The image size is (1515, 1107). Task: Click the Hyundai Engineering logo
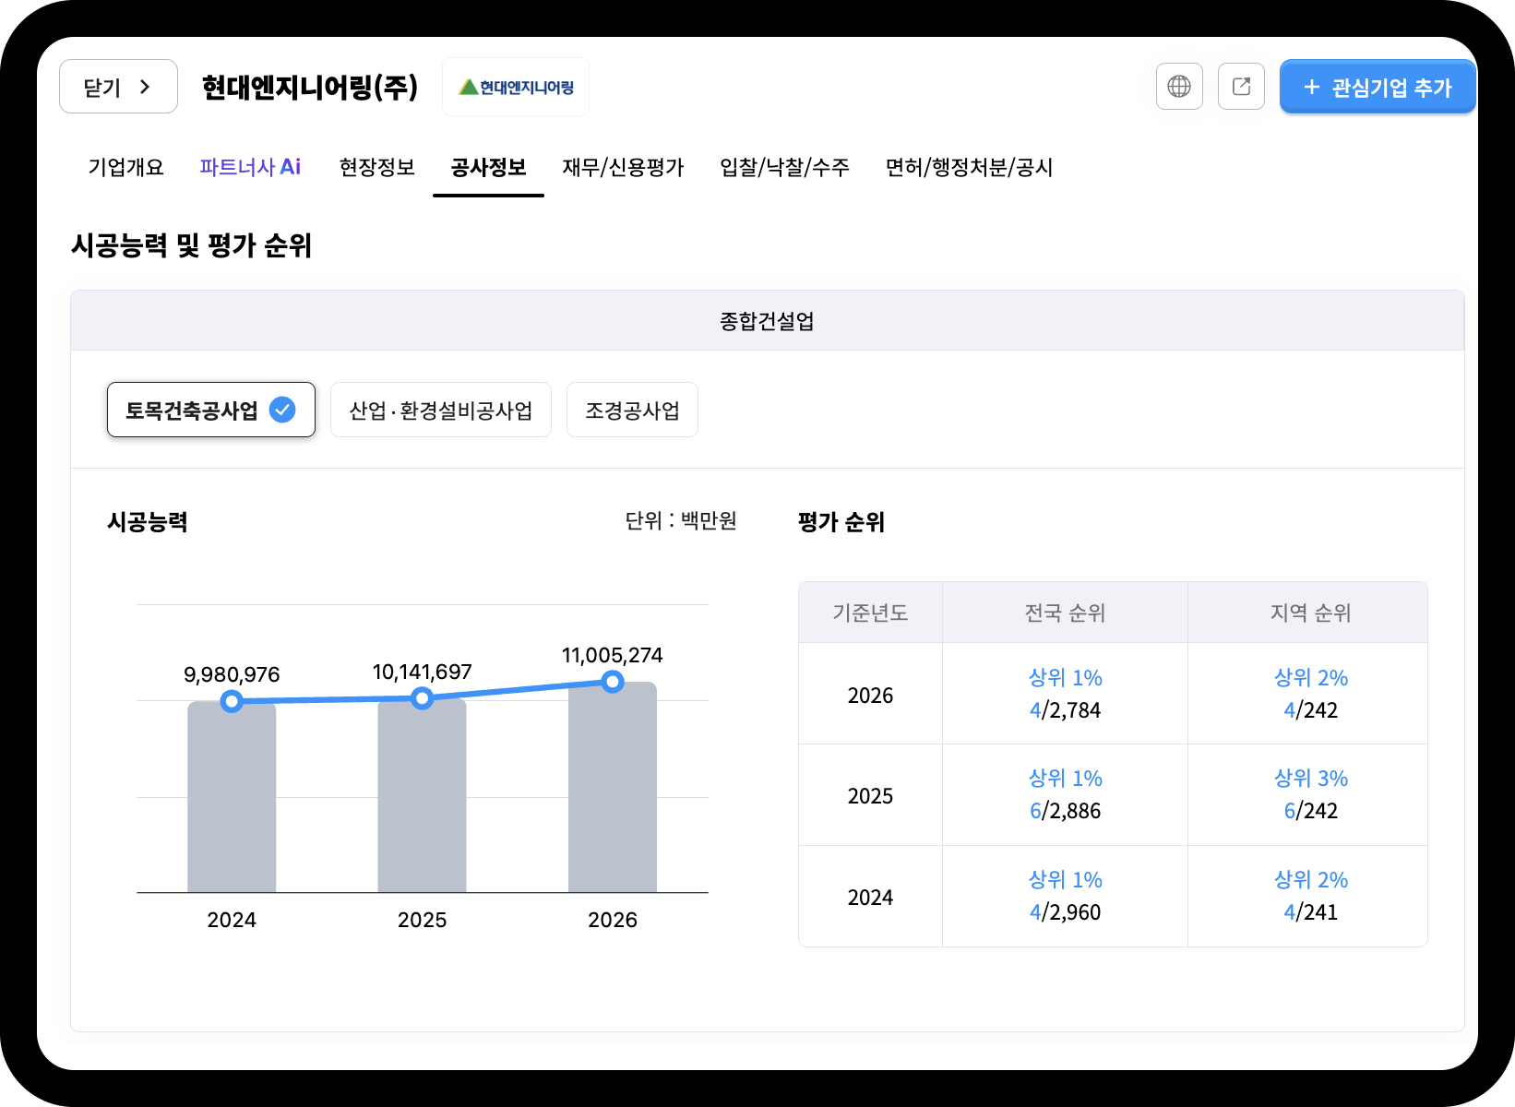pyautogui.click(x=516, y=87)
